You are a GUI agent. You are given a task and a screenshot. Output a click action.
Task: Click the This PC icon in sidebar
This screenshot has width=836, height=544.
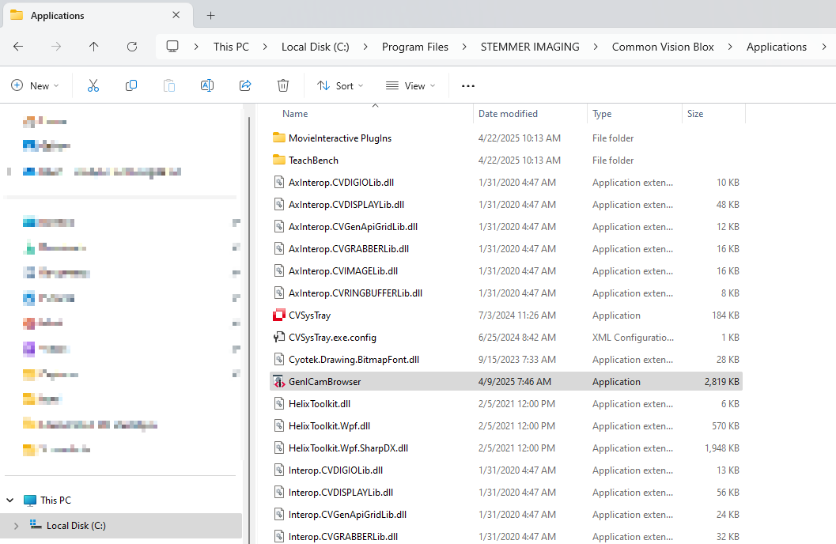click(x=30, y=501)
